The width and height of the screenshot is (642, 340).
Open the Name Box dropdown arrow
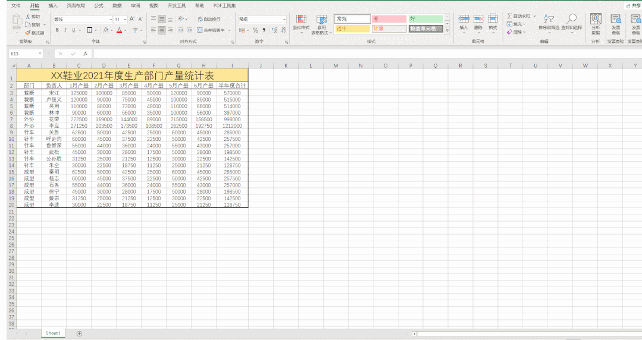point(40,53)
